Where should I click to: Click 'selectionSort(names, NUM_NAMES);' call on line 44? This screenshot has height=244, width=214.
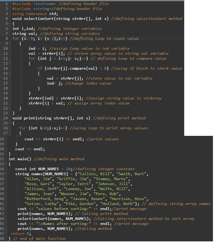coord(54,219)
